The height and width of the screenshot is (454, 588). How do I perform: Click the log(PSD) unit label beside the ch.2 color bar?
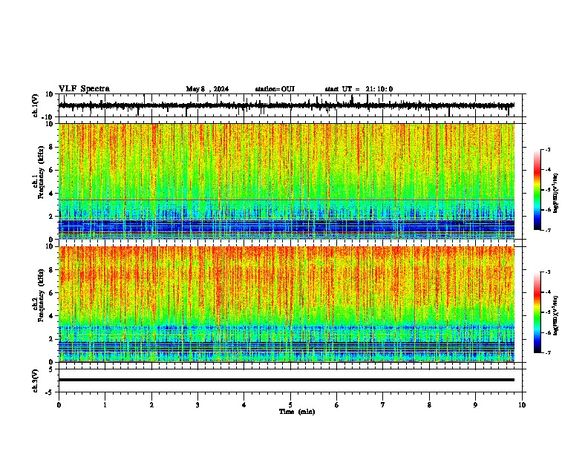click(x=556, y=315)
